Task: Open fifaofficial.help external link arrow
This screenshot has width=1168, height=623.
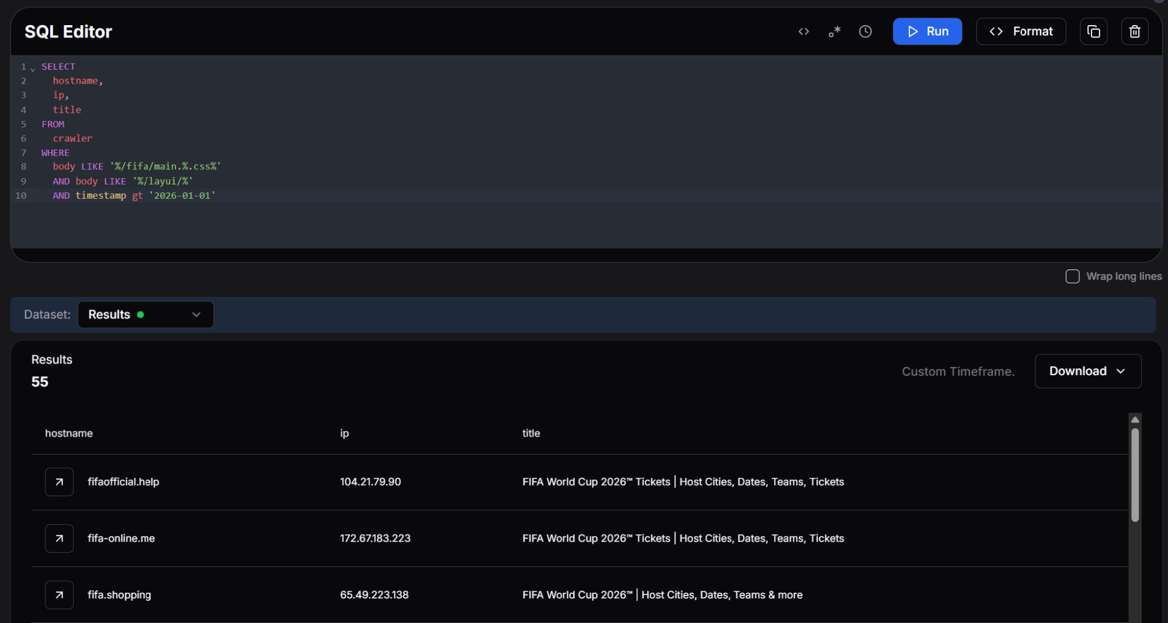Action: click(59, 482)
